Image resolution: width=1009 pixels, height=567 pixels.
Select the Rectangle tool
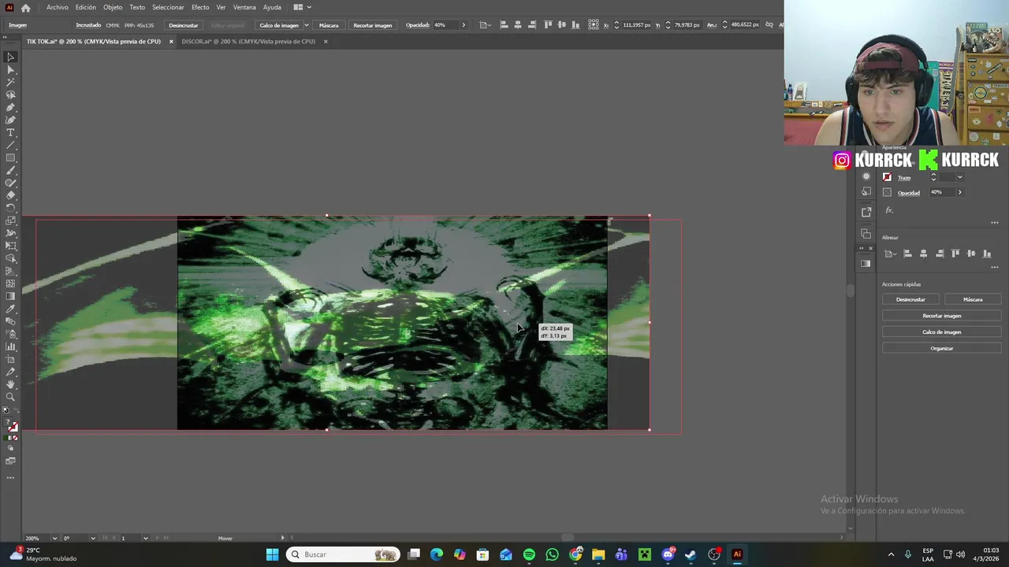pos(11,157)
